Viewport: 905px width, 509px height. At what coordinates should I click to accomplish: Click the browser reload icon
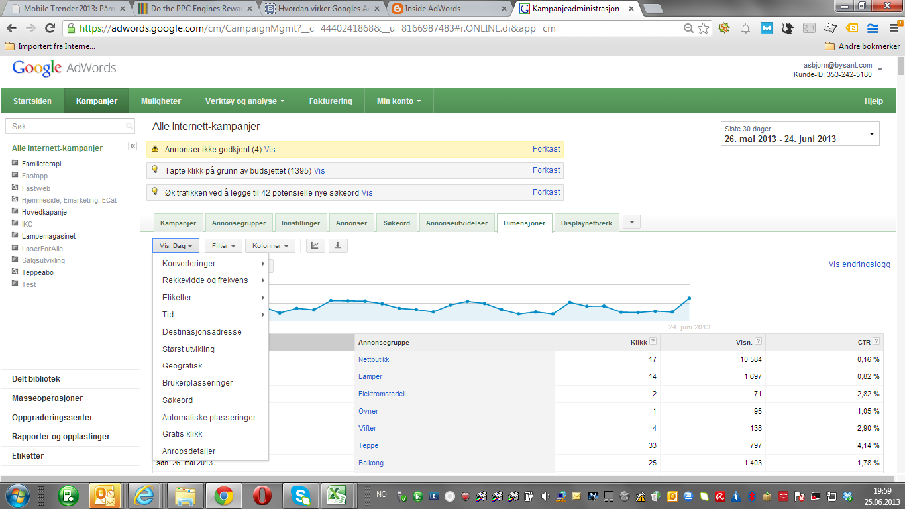point(50,28)
